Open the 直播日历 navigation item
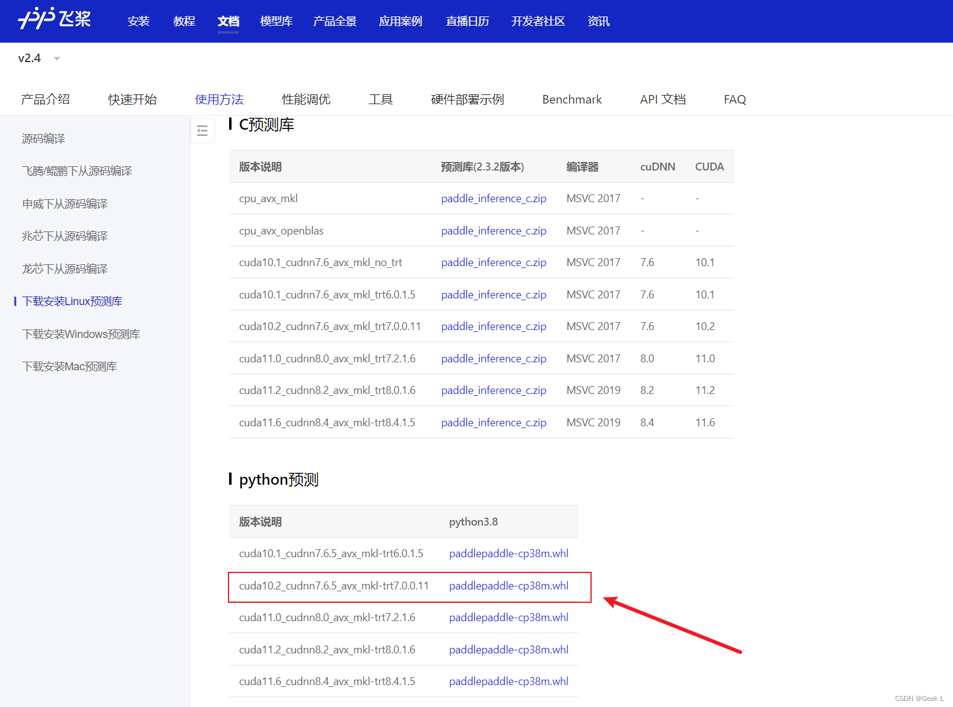This screenshot has width=953, height=707. (x=467, y=21)
